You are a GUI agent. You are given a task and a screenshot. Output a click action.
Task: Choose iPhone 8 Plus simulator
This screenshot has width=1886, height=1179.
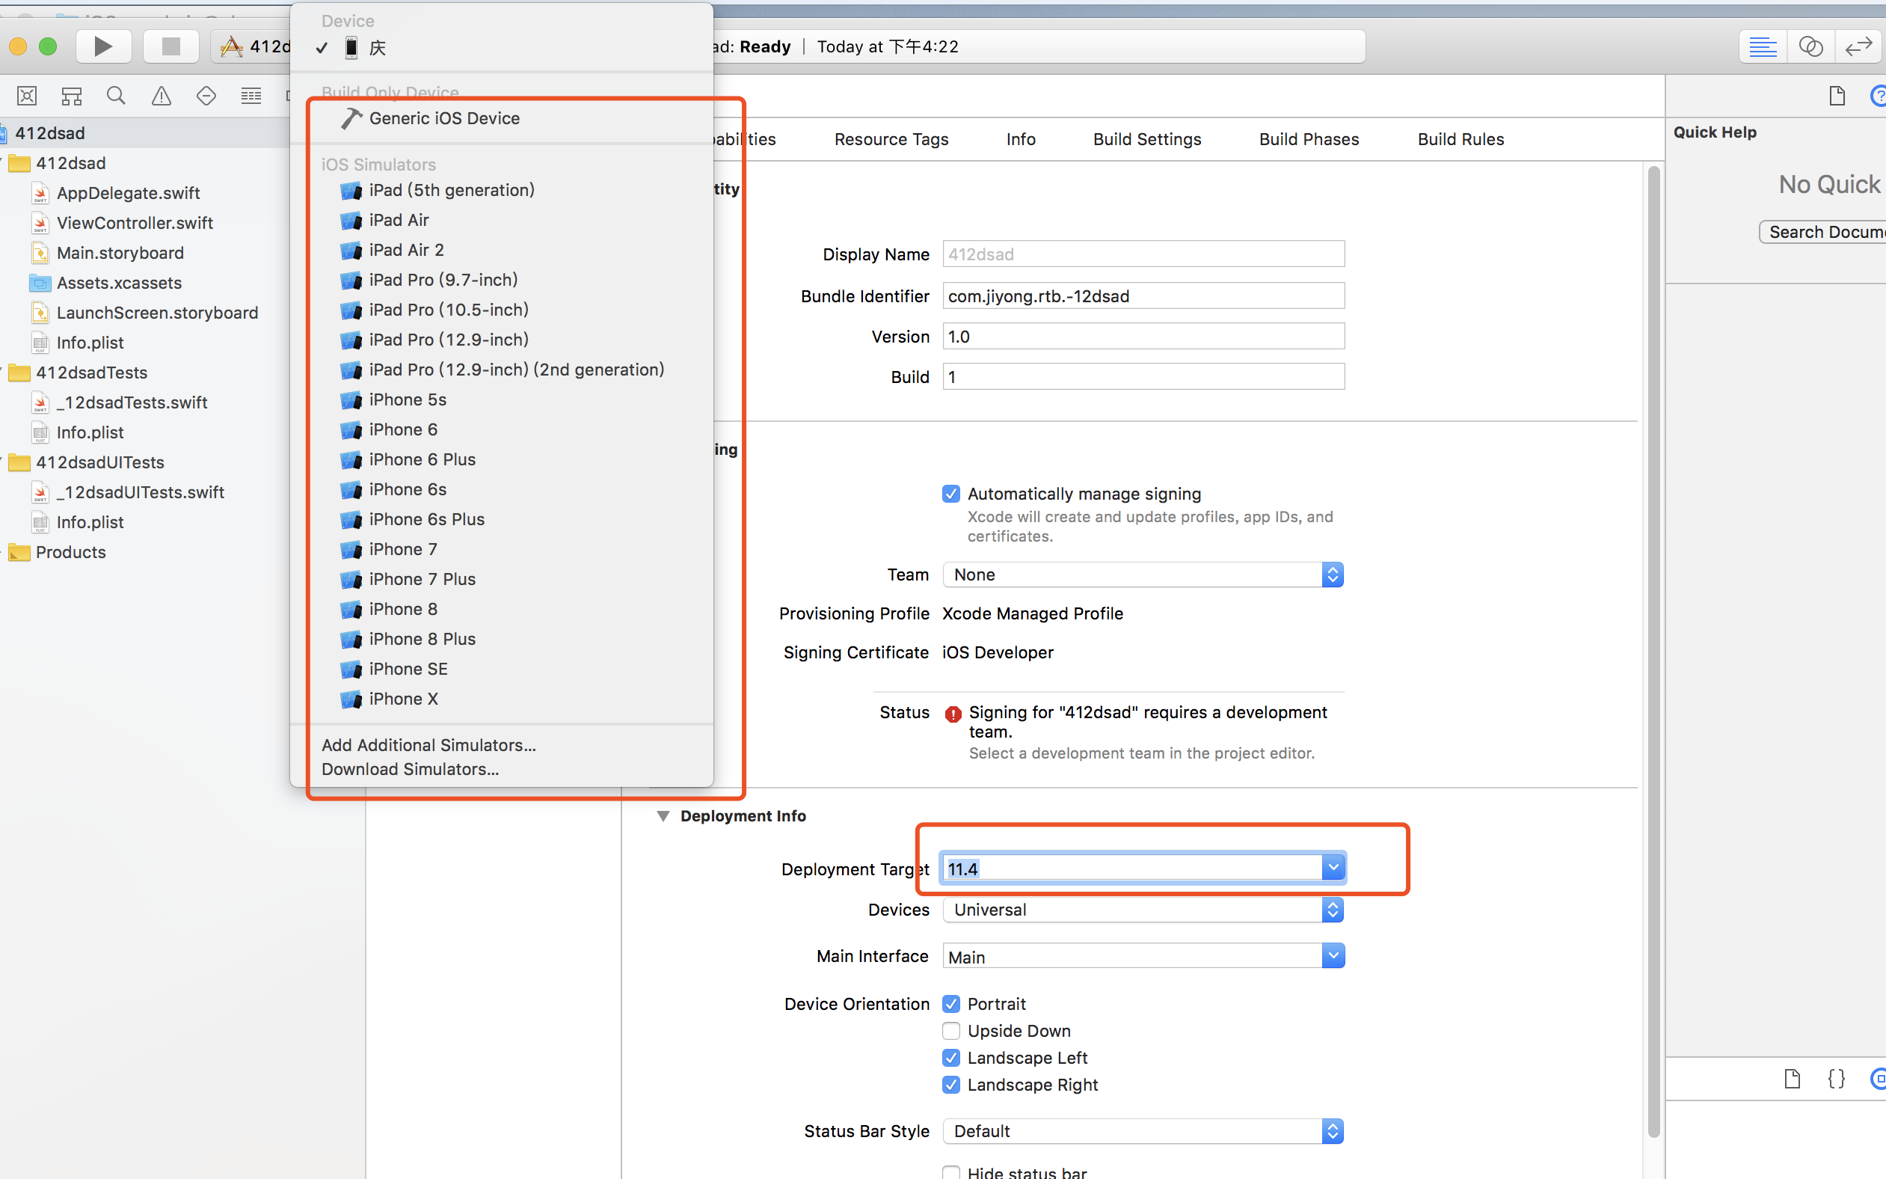tap(501, 639)
